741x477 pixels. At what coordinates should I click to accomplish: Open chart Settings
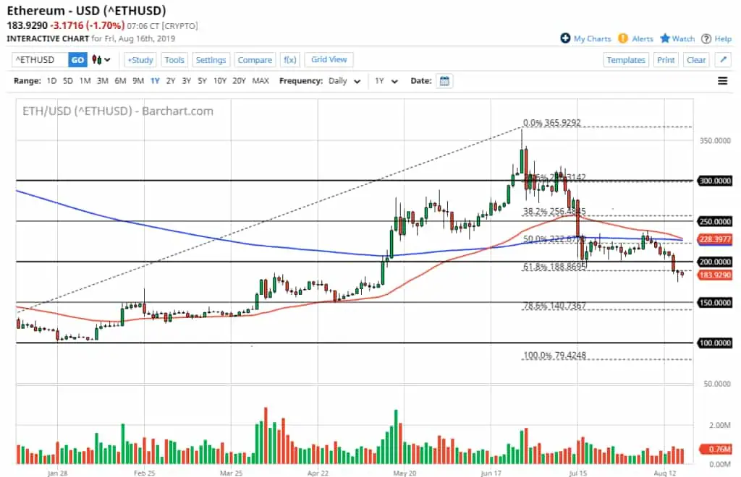click(211, 60)
